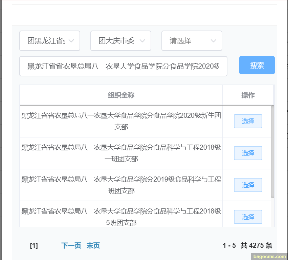Choose 选择 for 食品科学与工程2018级一班团支部
This screenshot has width=288, height=260.
(248, 153)
